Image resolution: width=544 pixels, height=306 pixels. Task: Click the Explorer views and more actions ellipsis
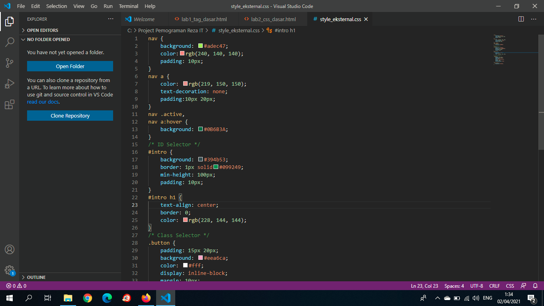click(x=111, y=19)
